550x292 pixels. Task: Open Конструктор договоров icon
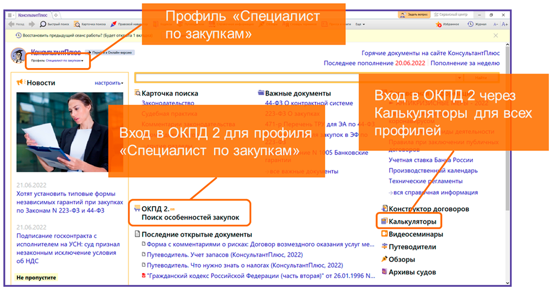pyautogui.click(x=384, y=209)
